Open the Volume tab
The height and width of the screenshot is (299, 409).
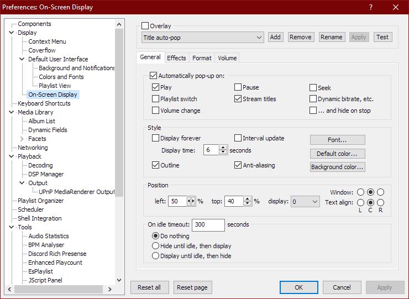tap(227, 58)
